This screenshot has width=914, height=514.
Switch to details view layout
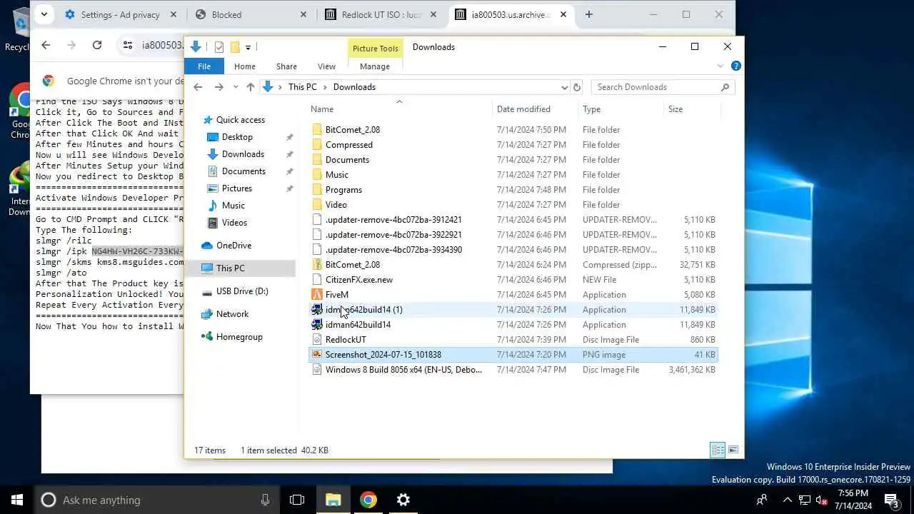pos(718,450)
